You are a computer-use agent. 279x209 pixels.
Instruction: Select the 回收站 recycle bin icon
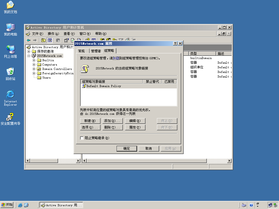tap(10, 74)
